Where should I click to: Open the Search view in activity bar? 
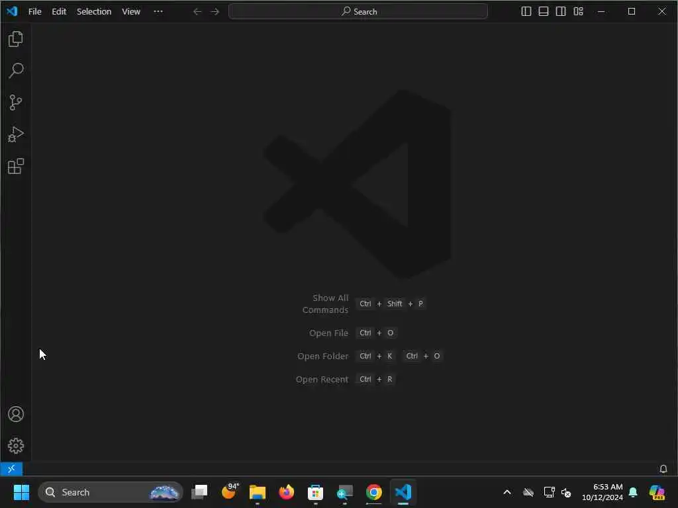pos(16,70)
